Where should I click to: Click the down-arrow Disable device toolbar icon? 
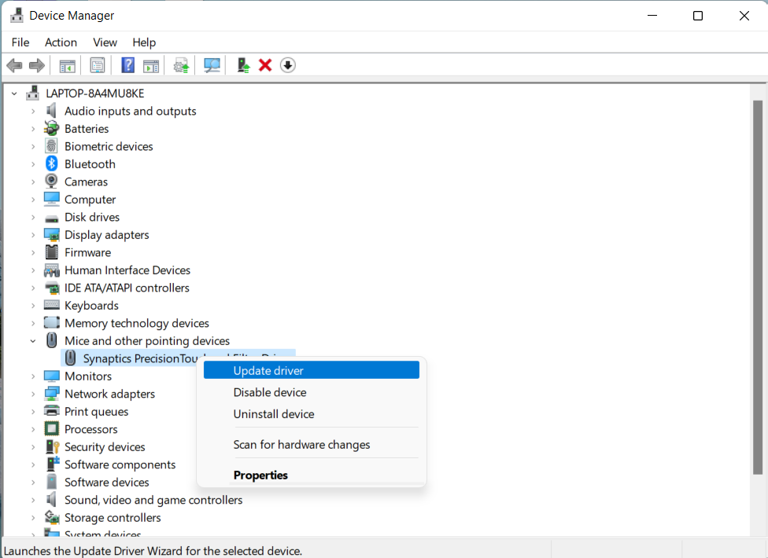(288, 65)
